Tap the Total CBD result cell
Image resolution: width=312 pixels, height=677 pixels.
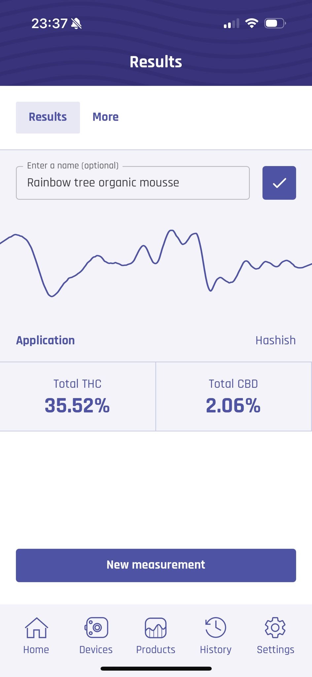pyautogui.click(x=233, y=396)
